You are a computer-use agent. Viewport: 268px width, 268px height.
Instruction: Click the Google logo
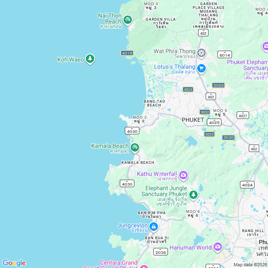click(x=14, y=263)
